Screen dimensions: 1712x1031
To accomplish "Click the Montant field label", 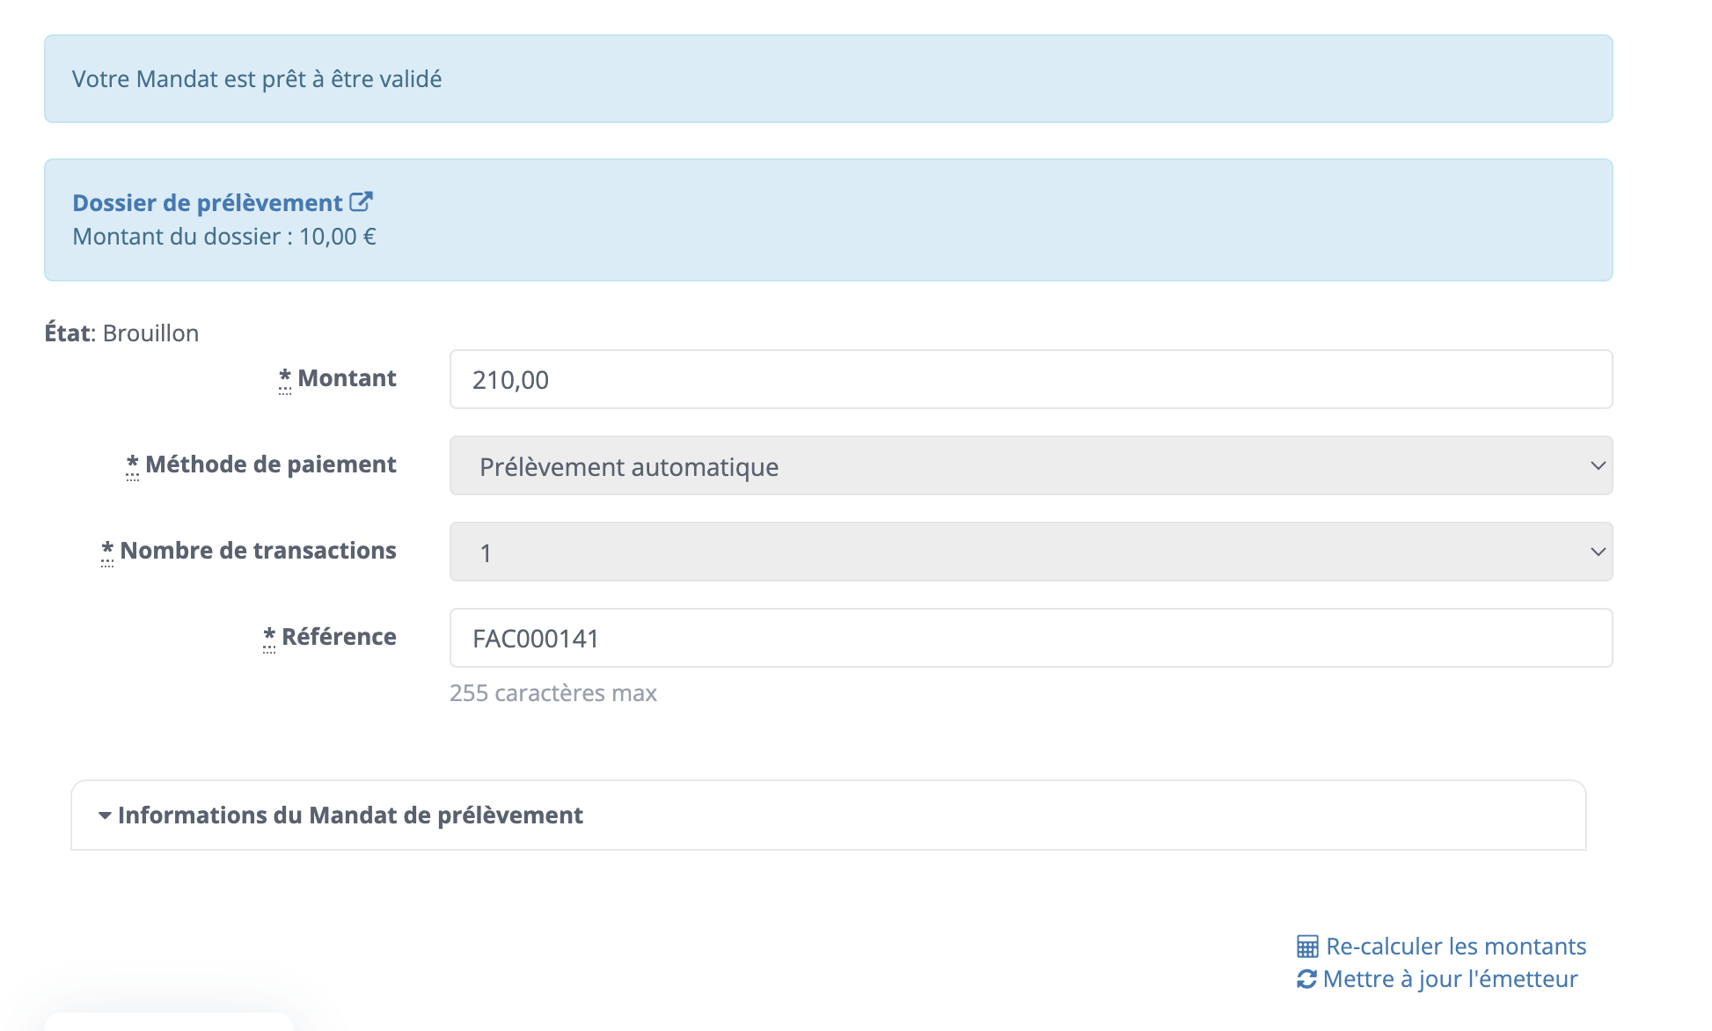I will [347, 378].
